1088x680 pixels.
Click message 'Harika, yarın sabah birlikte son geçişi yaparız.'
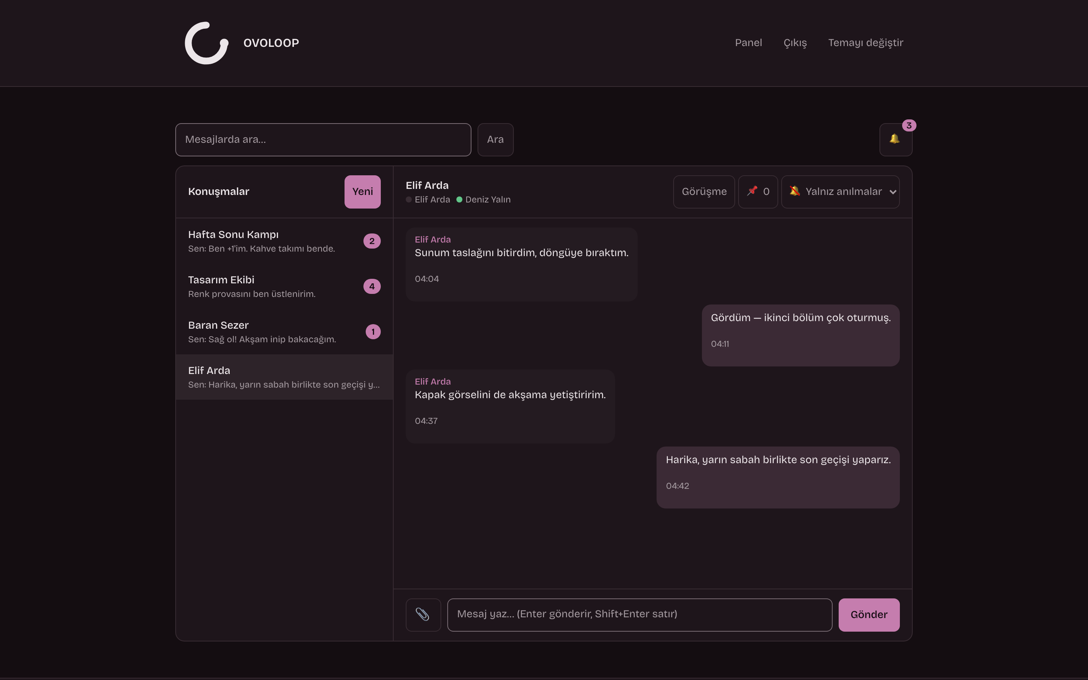pos(778,460)
